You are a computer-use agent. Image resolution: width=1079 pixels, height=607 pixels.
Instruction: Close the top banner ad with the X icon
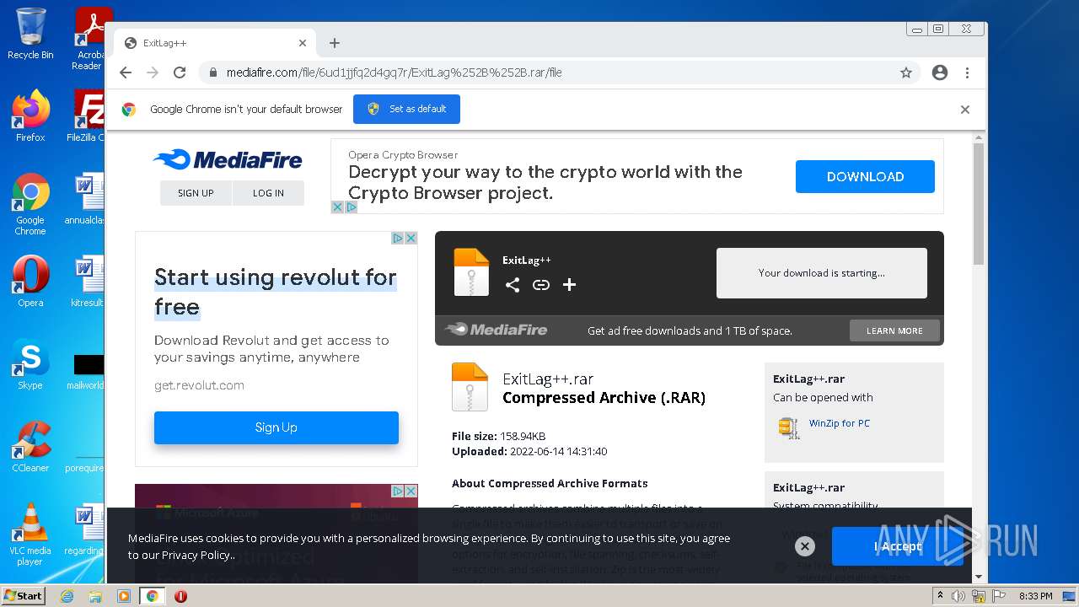pos(337,207)
